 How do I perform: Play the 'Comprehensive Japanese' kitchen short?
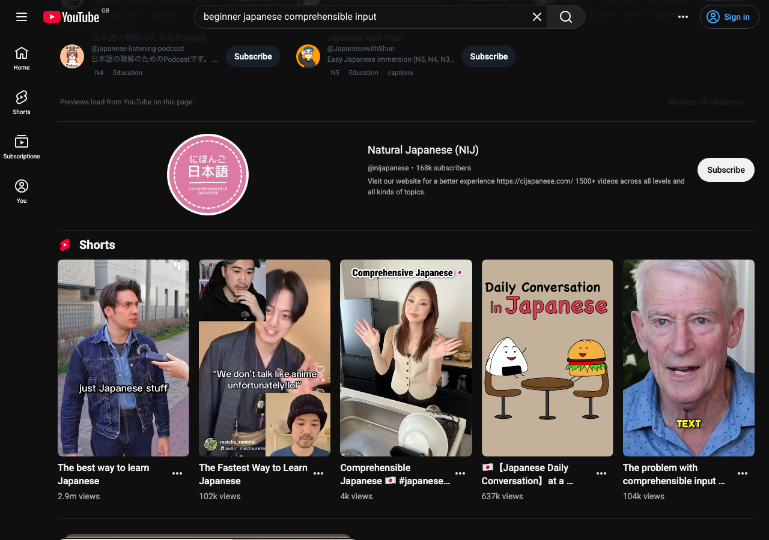tap(406, 358)
